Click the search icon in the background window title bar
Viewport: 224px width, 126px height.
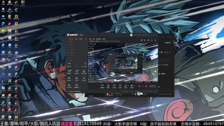coord(163,37)
